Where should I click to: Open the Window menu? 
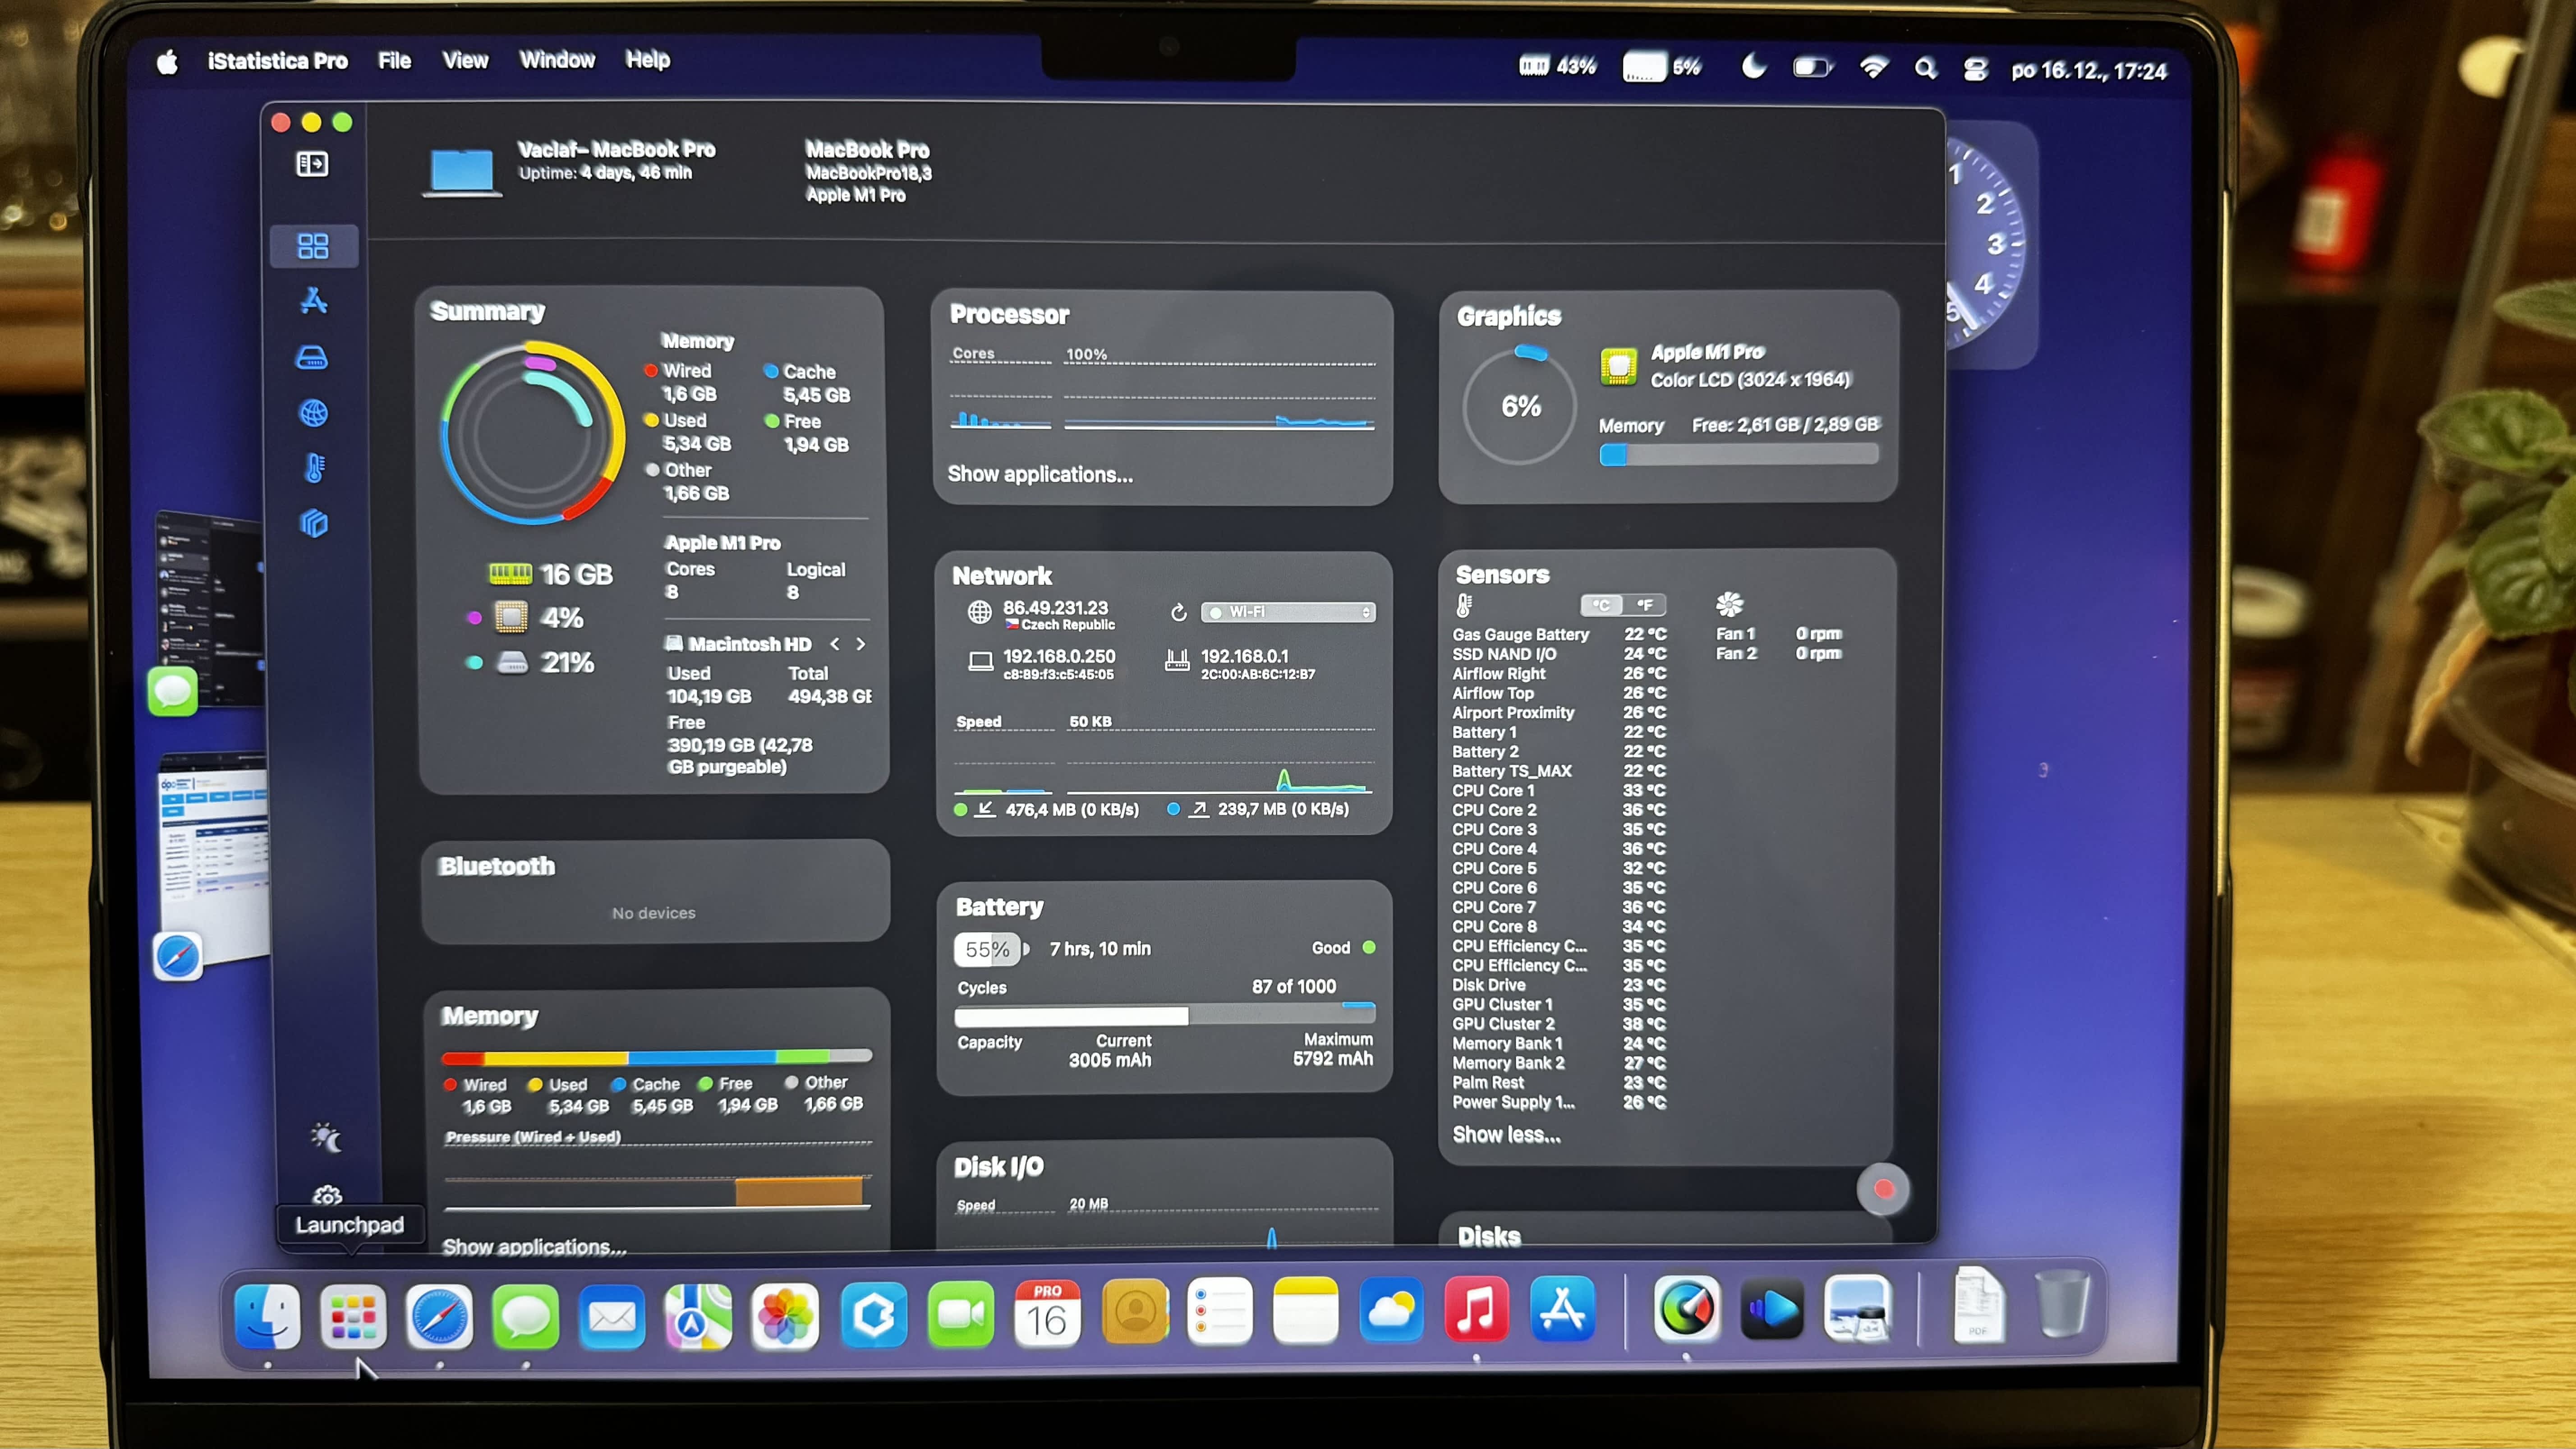(557, 60)
